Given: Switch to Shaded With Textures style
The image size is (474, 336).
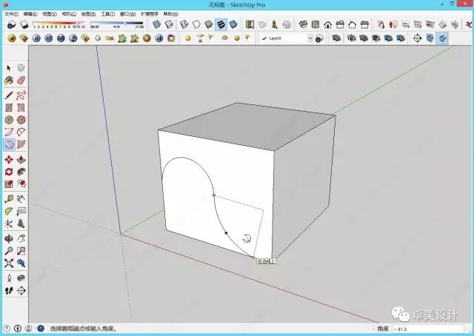Looking at the screenshot, I should click(221, 24).
